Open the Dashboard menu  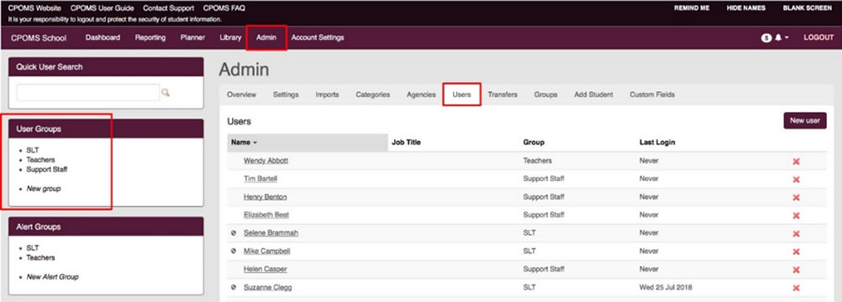point(103,38)
